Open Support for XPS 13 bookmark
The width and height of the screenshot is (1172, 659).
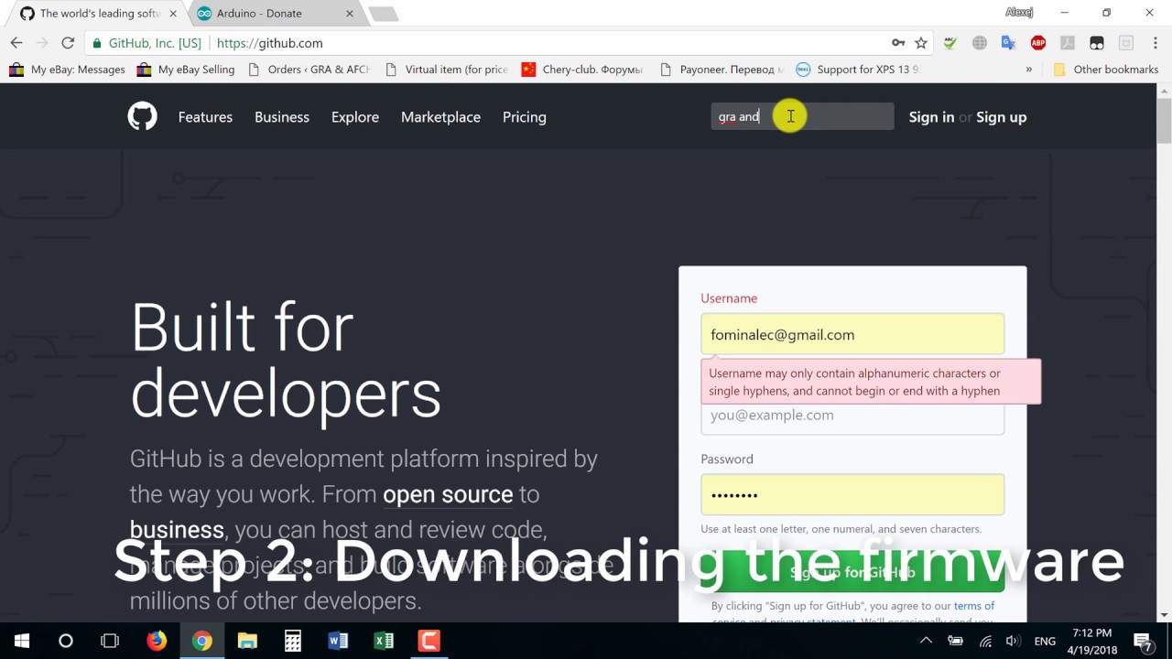pyautogui.click(x=858, y=70)
